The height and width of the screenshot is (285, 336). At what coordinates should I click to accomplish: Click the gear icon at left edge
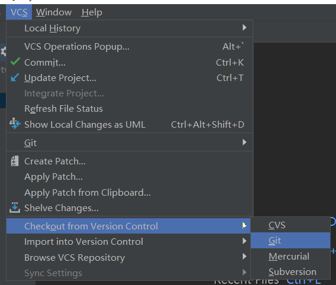point(3,51)
